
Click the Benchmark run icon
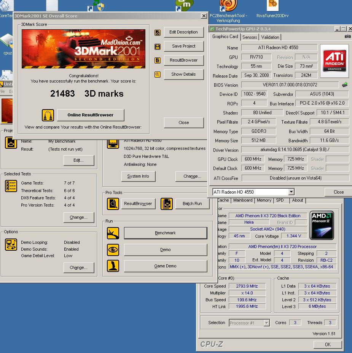click(113, 233)
